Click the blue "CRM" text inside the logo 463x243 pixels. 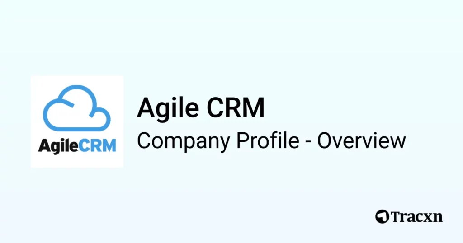click(98, 145)
